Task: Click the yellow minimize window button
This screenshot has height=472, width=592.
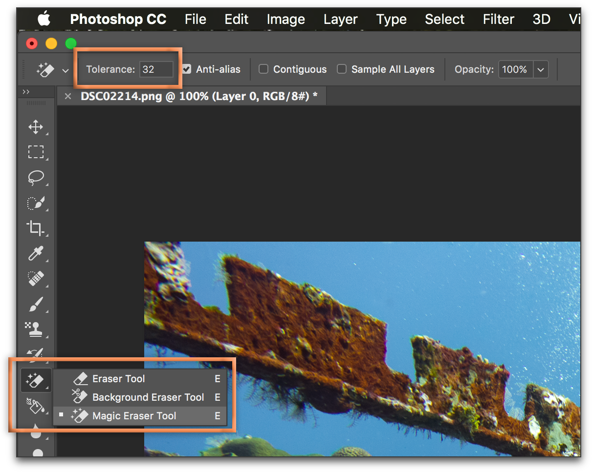Action: [x=51, y=43]
